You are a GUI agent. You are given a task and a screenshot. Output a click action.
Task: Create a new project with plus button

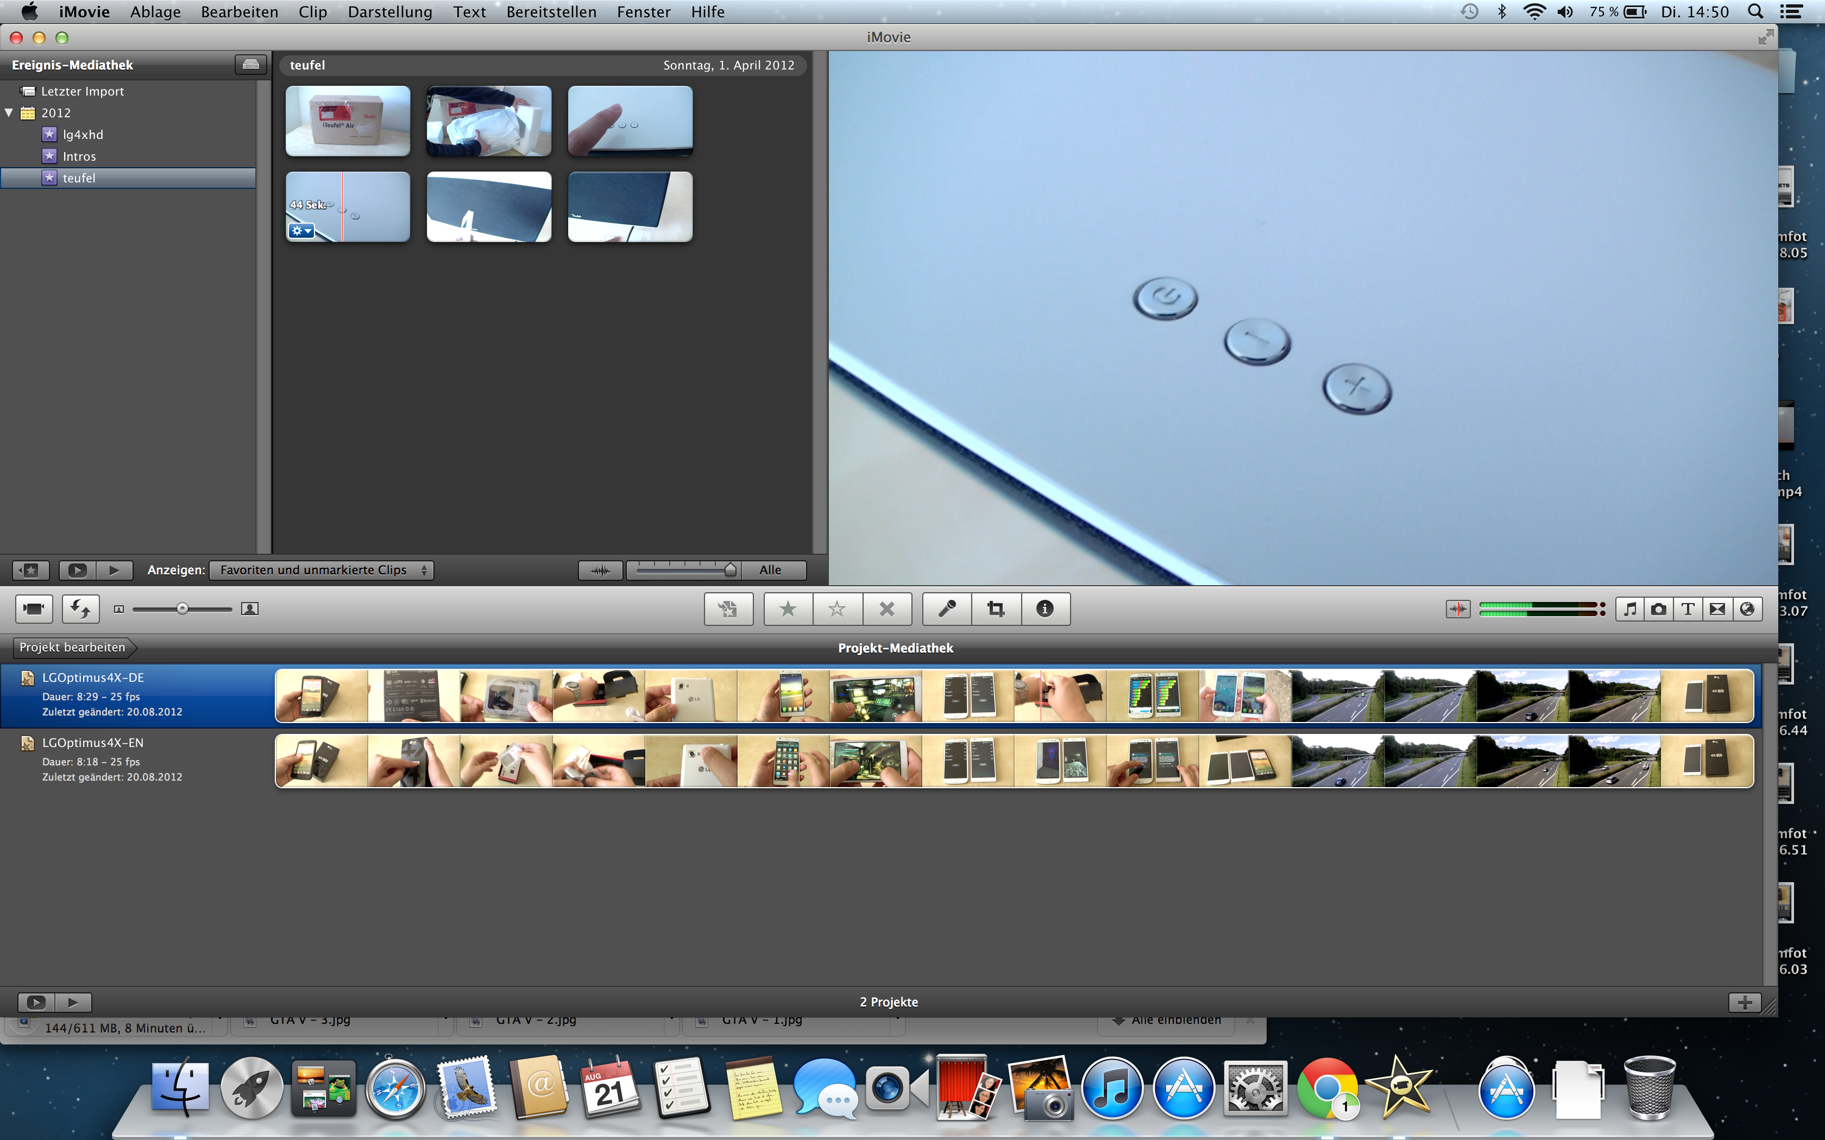(1744, 1002)
